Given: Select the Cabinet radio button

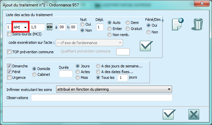Looking at the screenshot, I should tap(34, 74).
